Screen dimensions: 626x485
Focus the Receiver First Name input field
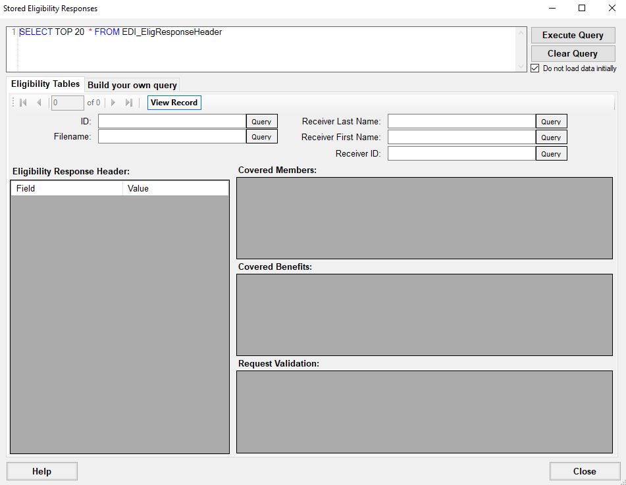(461, 138)
